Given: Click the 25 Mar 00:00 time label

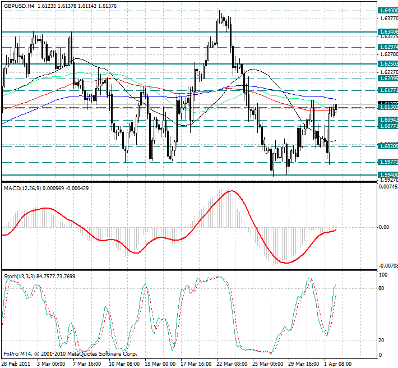Looking at the screenshot, I should click(268, 364).
